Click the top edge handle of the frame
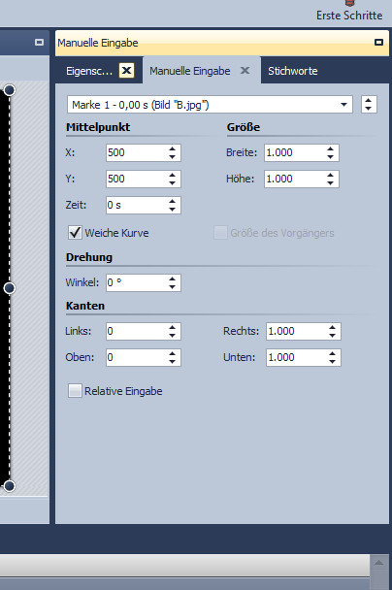The width and height of the screenshot is (392, 590). tap(10, 90)
